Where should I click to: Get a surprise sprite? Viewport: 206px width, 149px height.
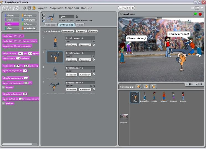pos(153,87)
